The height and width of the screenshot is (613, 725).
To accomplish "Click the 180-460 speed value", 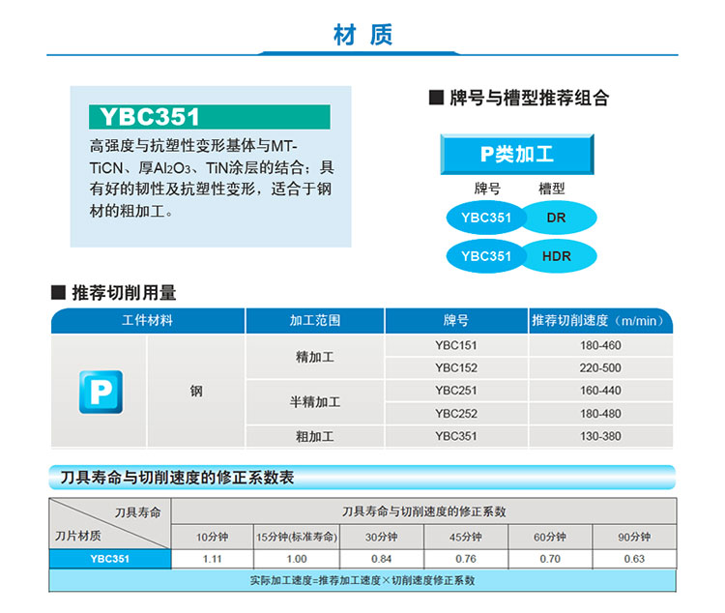I will point(600,345).
